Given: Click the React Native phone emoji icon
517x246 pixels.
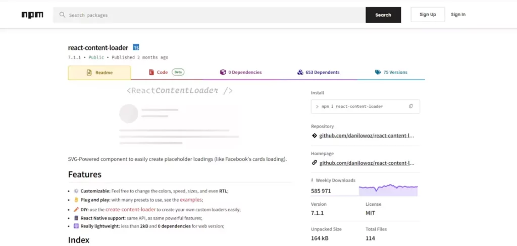Looking at the screenshot, I should 76,218.
